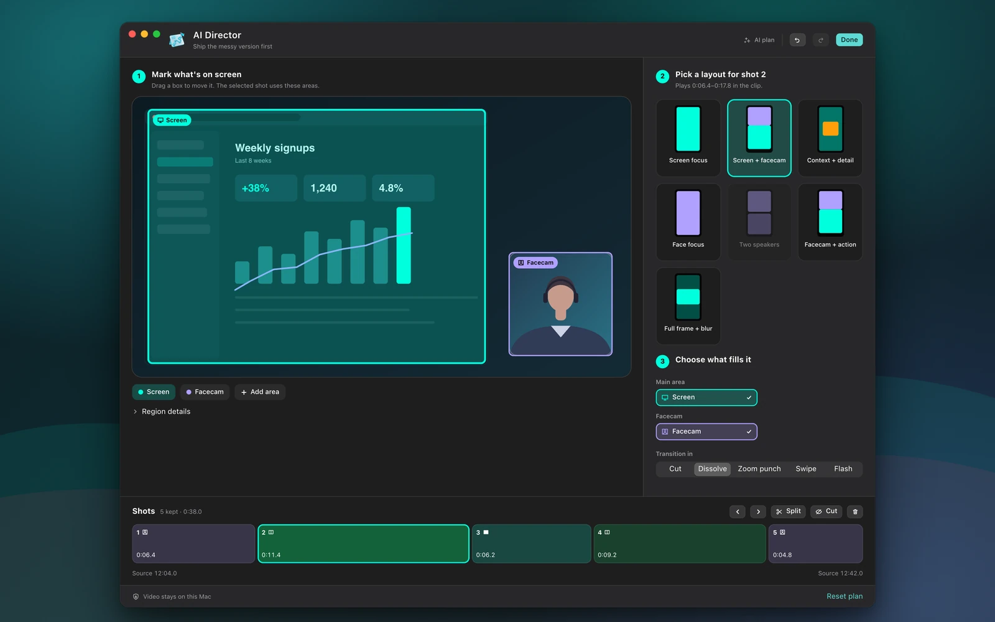Click the Screen region label tag
This screenshot has width=995, height=622.
point(172,120)
